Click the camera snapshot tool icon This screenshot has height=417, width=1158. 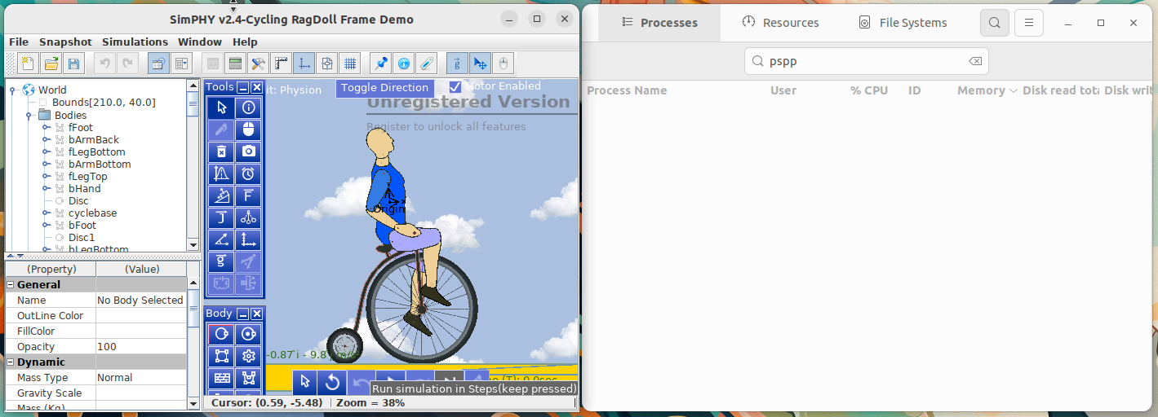(249, 151)
